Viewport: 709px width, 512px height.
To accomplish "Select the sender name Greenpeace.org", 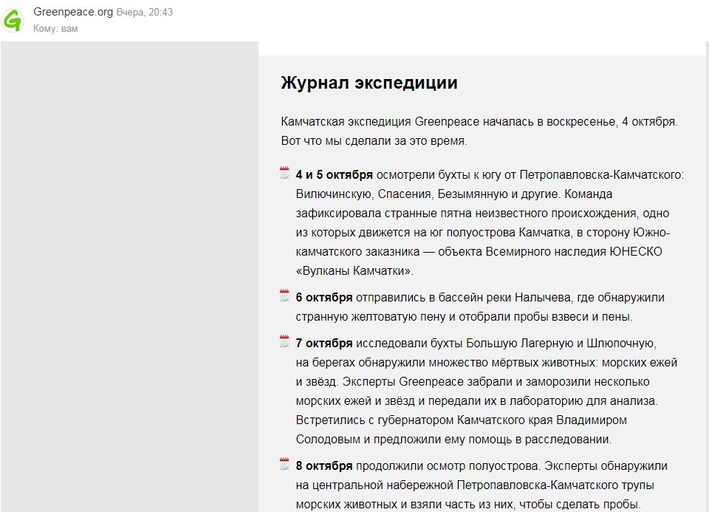I will (x=73, y=13).
